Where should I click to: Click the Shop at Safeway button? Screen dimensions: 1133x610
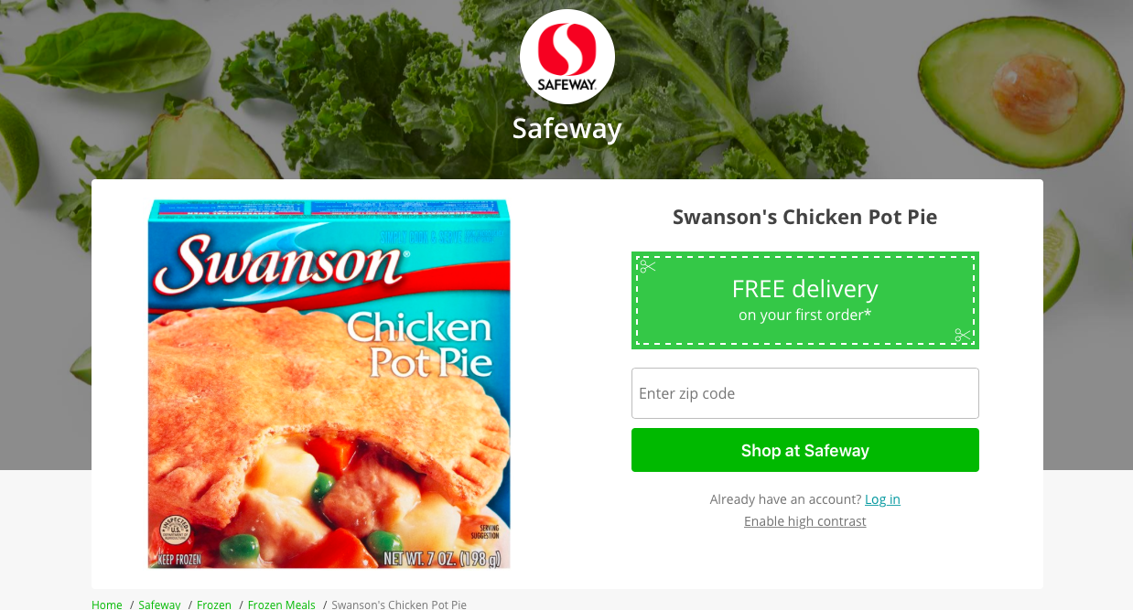coord(805,450)
